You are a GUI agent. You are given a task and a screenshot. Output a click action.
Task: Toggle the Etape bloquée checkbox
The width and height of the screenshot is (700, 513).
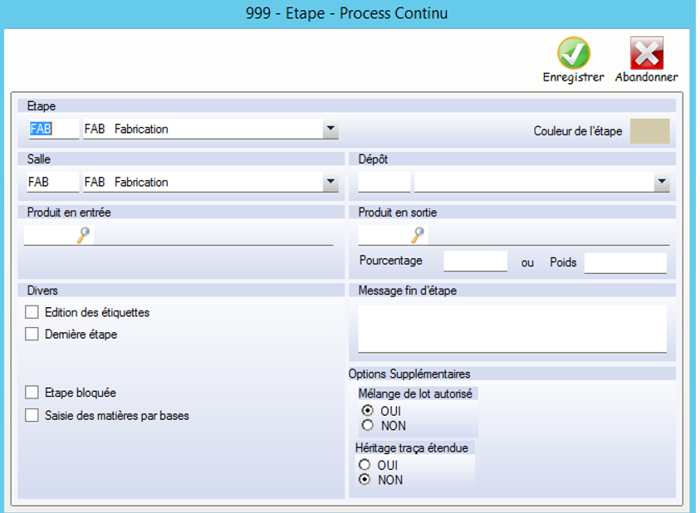32,393
